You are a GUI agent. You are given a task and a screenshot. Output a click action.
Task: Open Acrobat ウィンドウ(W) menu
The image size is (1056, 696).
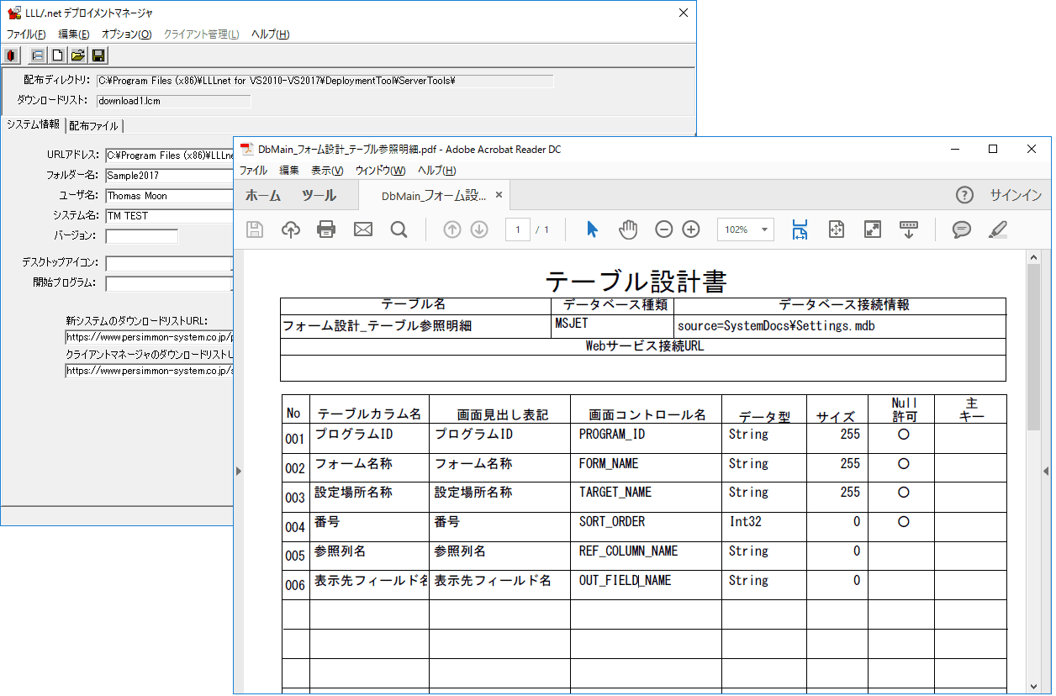[x=380, y=171]
